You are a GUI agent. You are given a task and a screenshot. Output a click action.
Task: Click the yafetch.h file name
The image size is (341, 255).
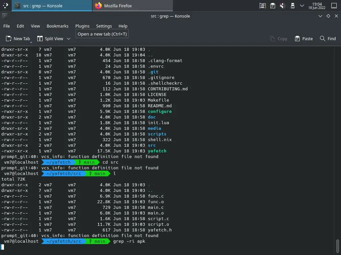point(160,230)
